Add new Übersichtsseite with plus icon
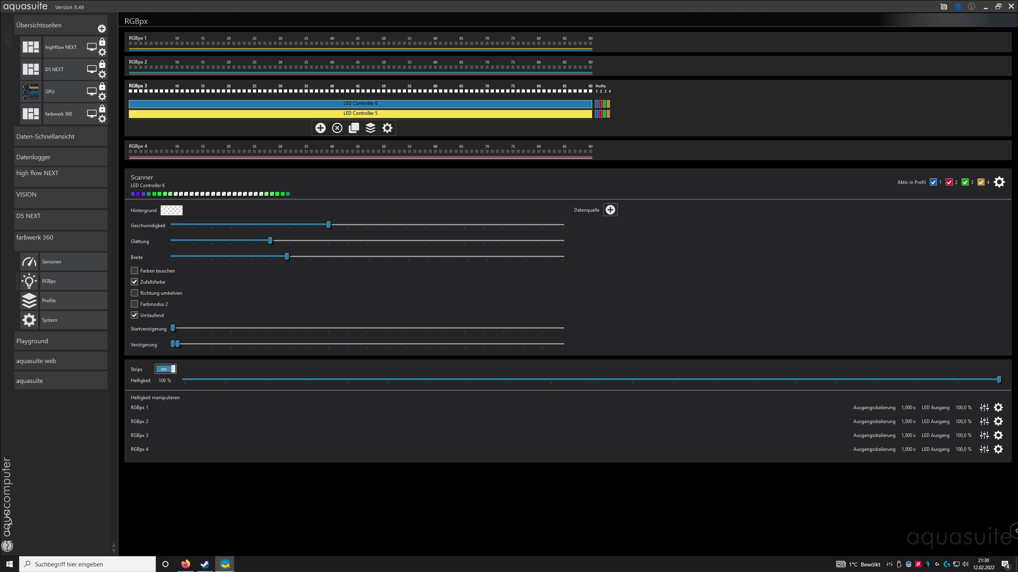 (102, 29)
